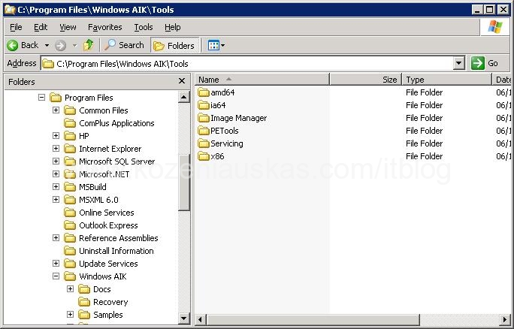The height and width of the screenshot is (329, 514).
Task: Click the Windows AIK folder icon
Action: [70, 276]
